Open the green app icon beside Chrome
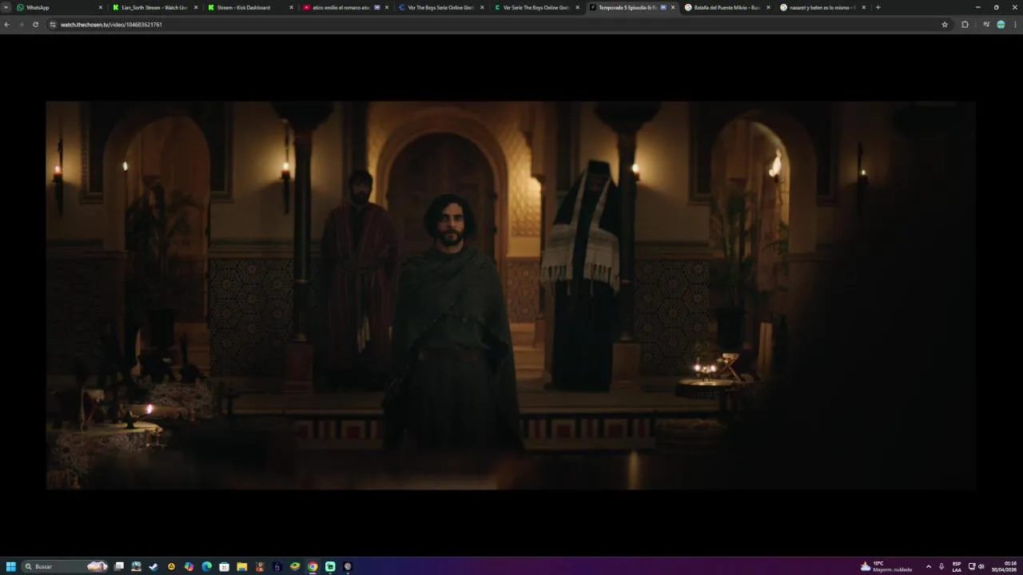Image resolution: width=1023 pixels, height=575 pixels. (x=330, y=566)
